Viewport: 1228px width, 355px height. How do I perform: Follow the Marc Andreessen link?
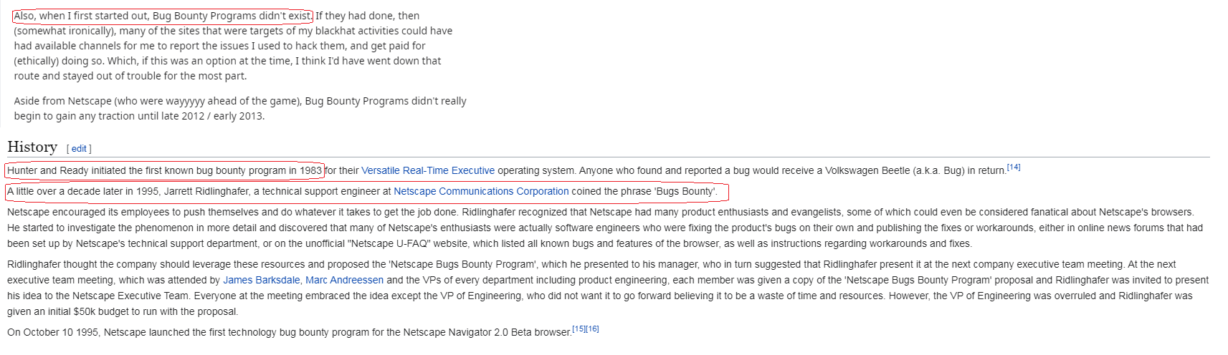344,280
